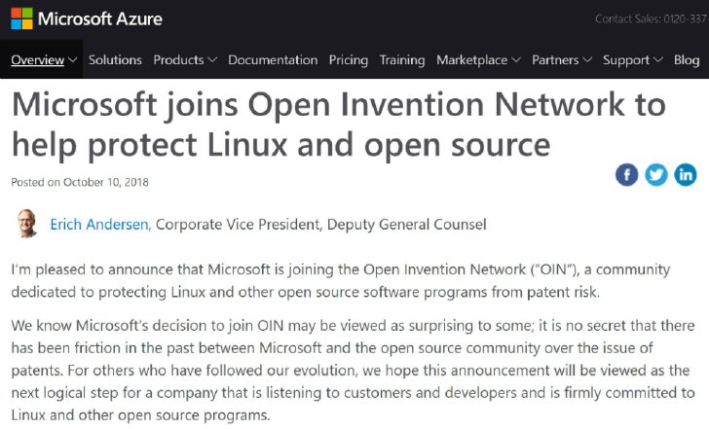Click the Microsoft Azure brand text
The height and width of the screenshot is (429, 709).
[x=100, y=18]
